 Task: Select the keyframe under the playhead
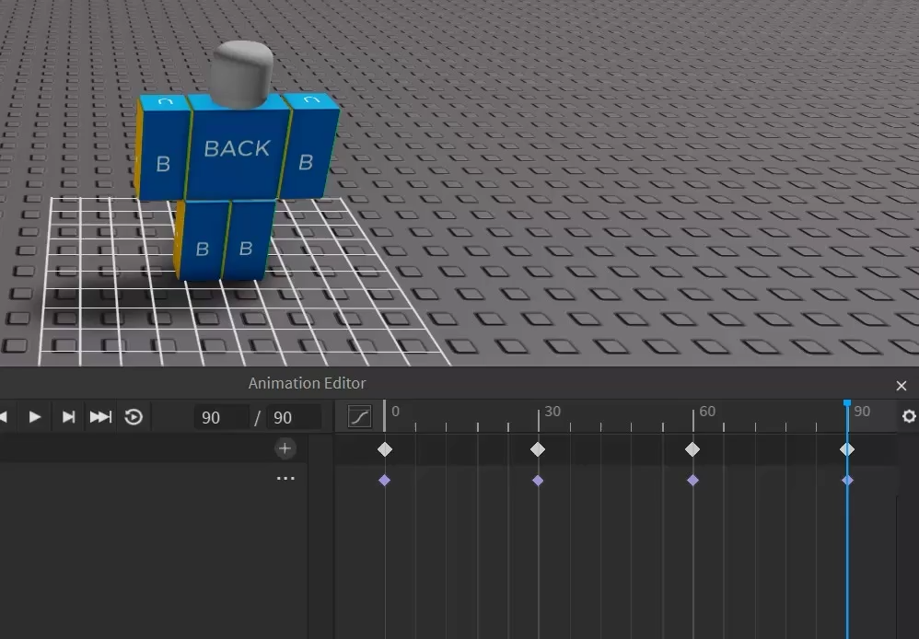[x=846, y=449]
